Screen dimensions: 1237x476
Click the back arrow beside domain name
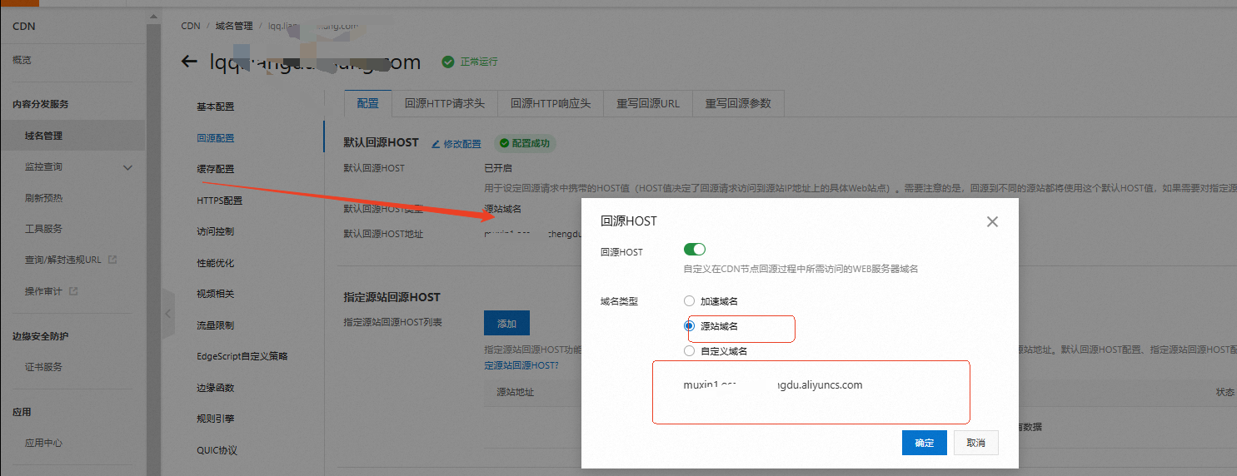click(x=189, y=62)
